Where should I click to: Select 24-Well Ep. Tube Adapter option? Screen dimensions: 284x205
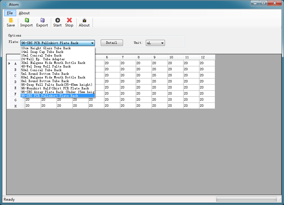(x=43, y=59)
